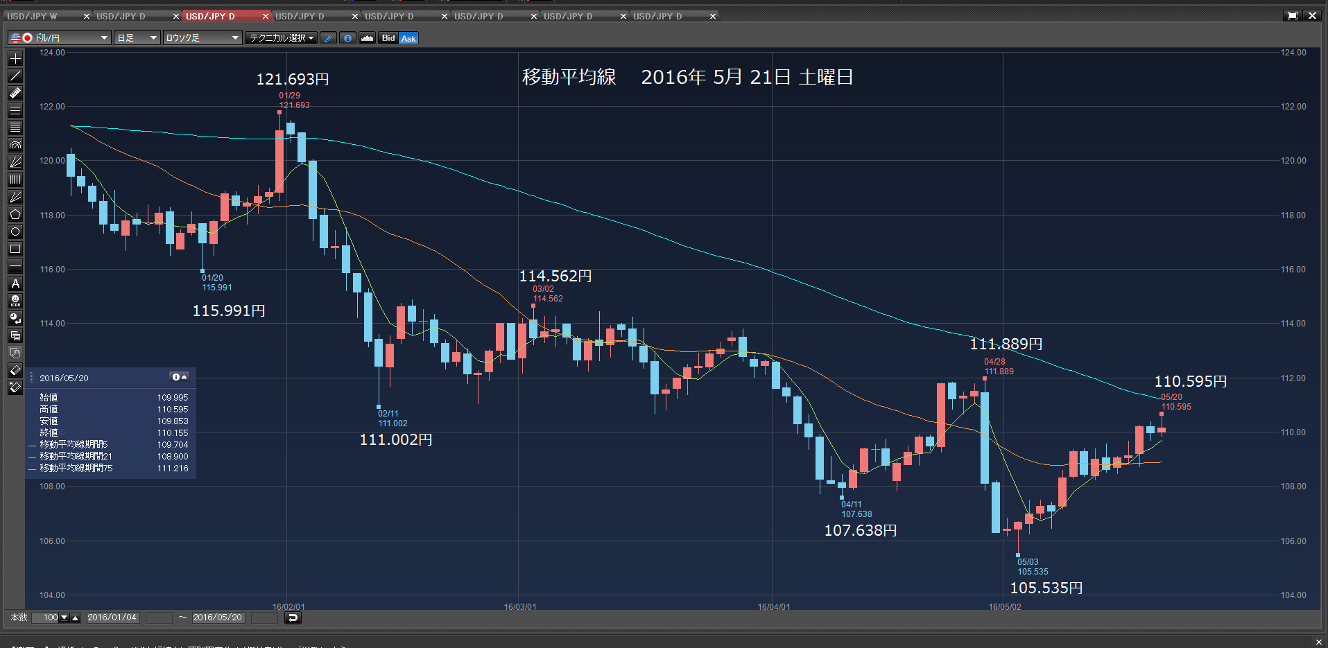Click the copy drawings tool
Screen dimensions: 1328x648
15,335
